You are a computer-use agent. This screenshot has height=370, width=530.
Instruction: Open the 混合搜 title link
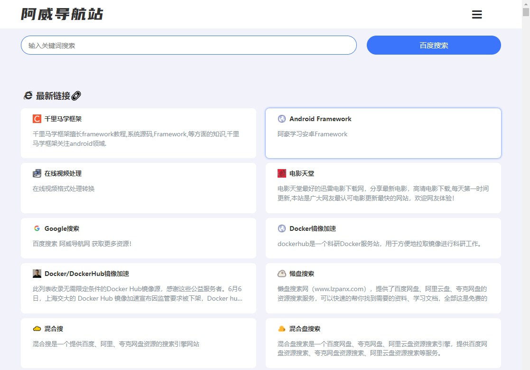(54, 329)
